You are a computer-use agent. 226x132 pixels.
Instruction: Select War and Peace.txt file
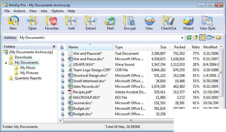coord(87,54)
